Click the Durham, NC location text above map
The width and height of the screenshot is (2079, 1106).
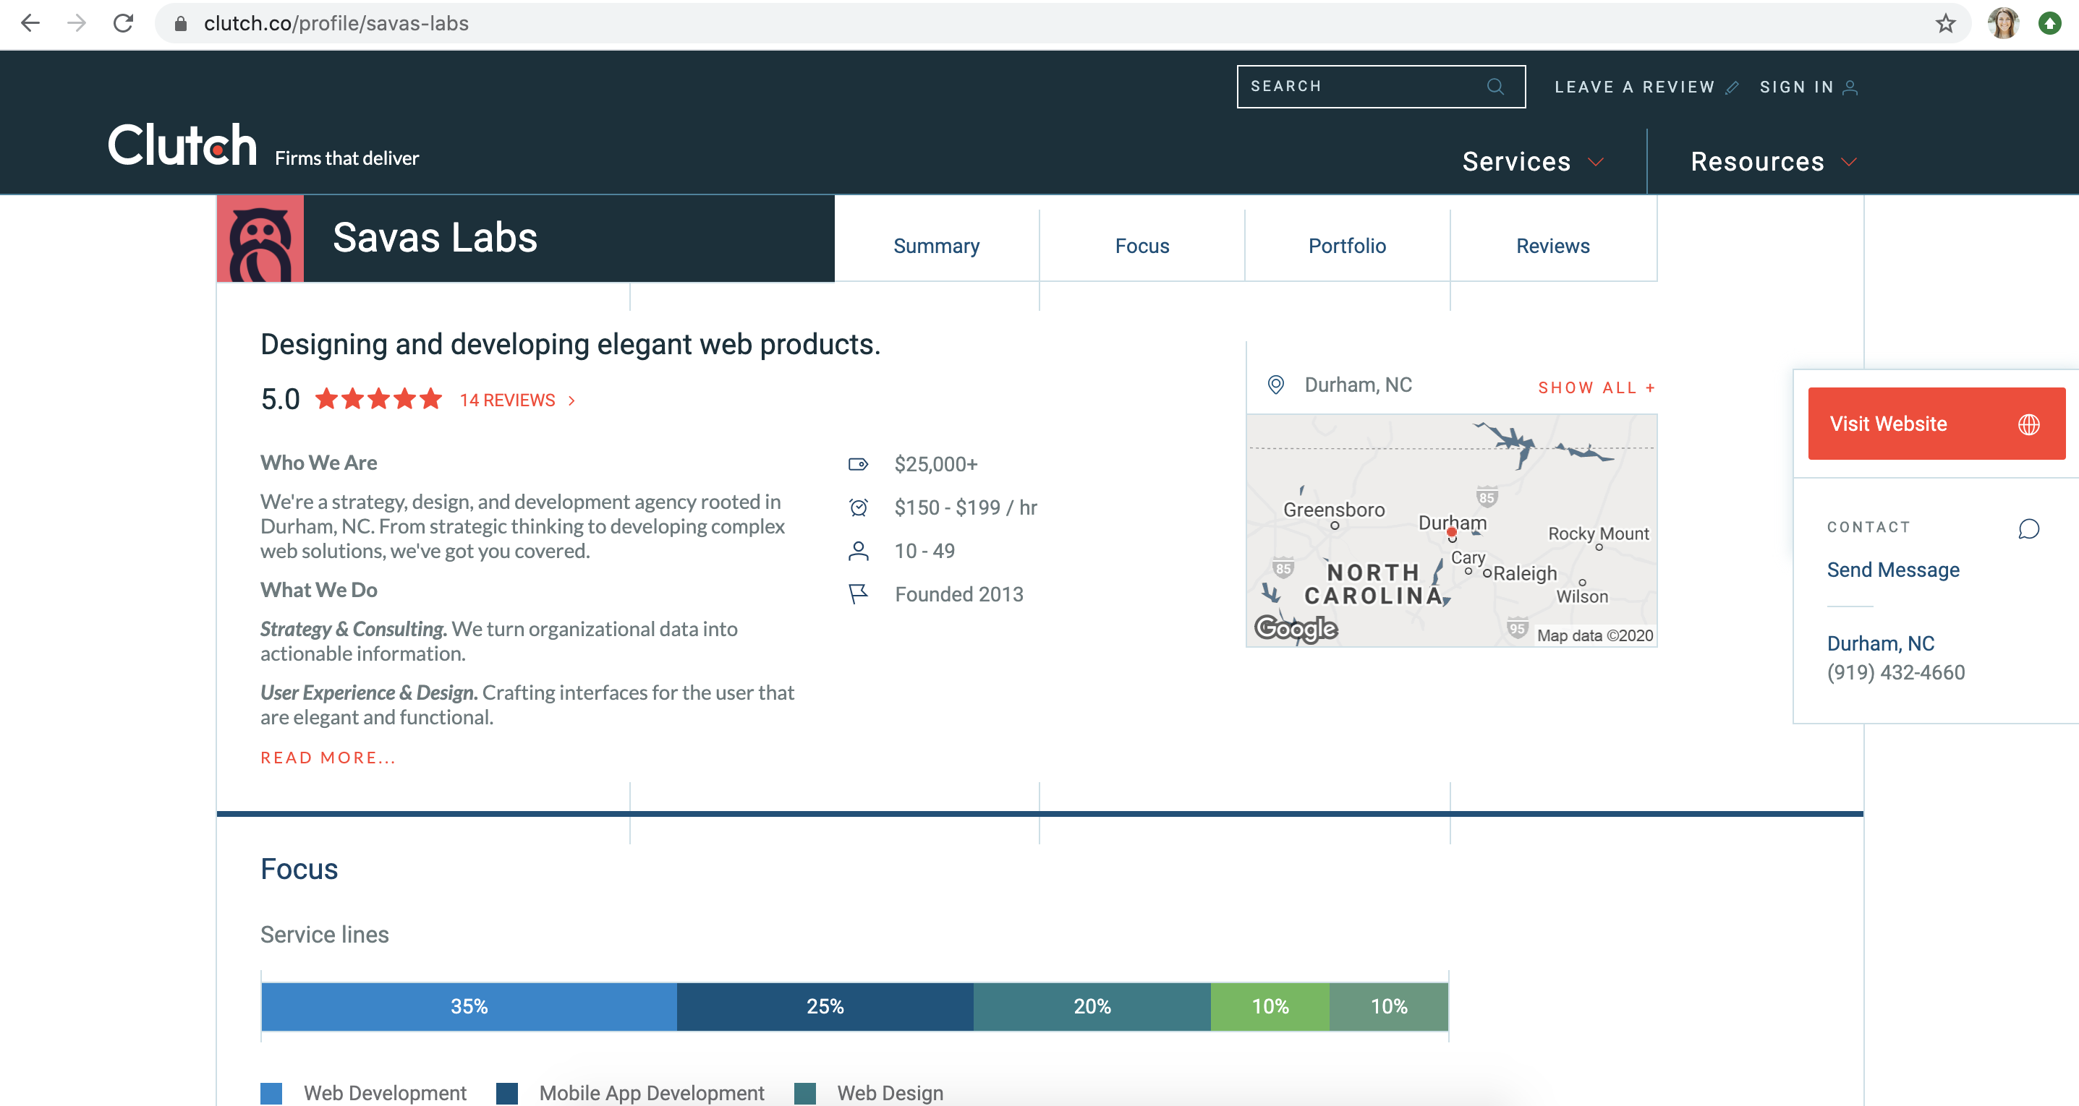[1359, 385]
